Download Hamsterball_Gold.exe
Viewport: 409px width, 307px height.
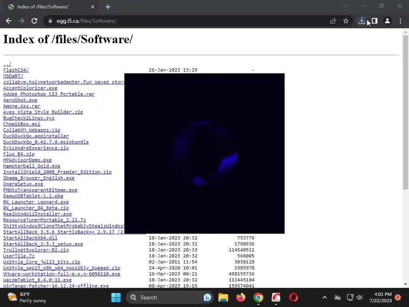click(32, 166)
